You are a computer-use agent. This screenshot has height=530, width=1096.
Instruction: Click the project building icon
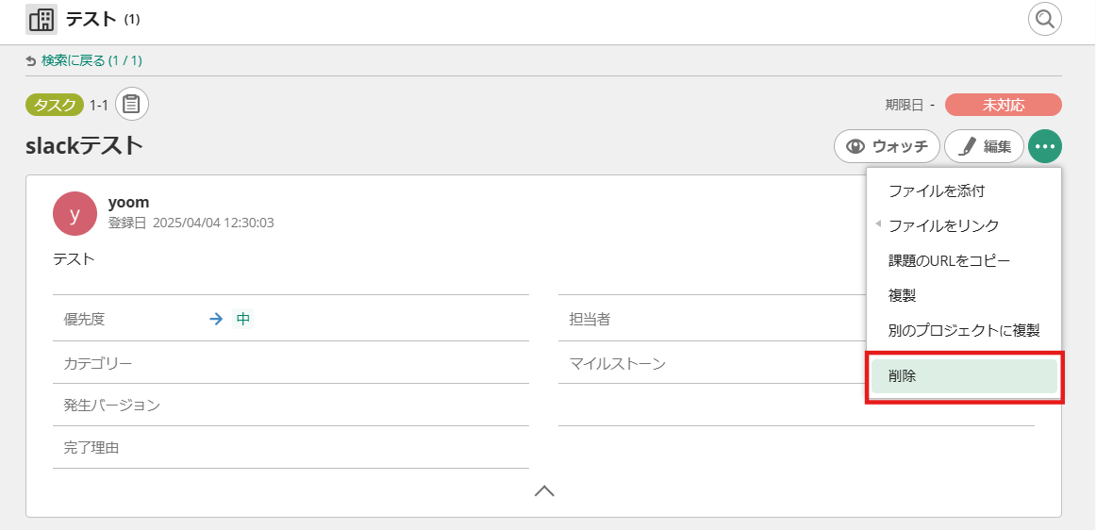[41, 20]
